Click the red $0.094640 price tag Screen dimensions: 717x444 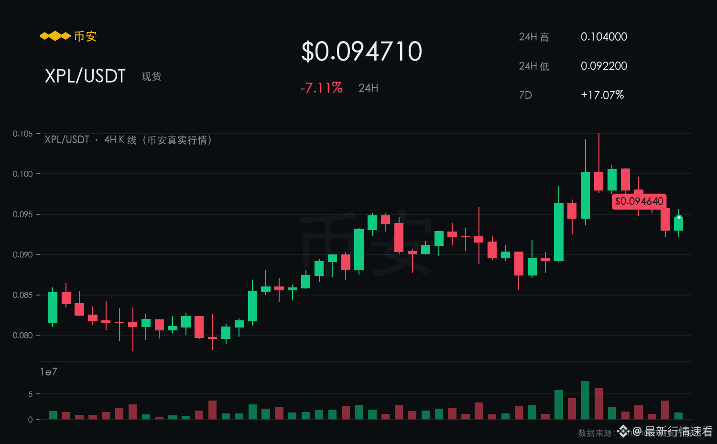(x=639, y=201)
